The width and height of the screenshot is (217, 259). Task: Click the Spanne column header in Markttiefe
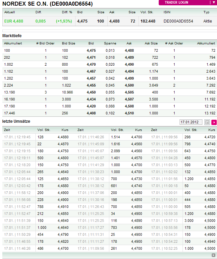click(110, 43)
